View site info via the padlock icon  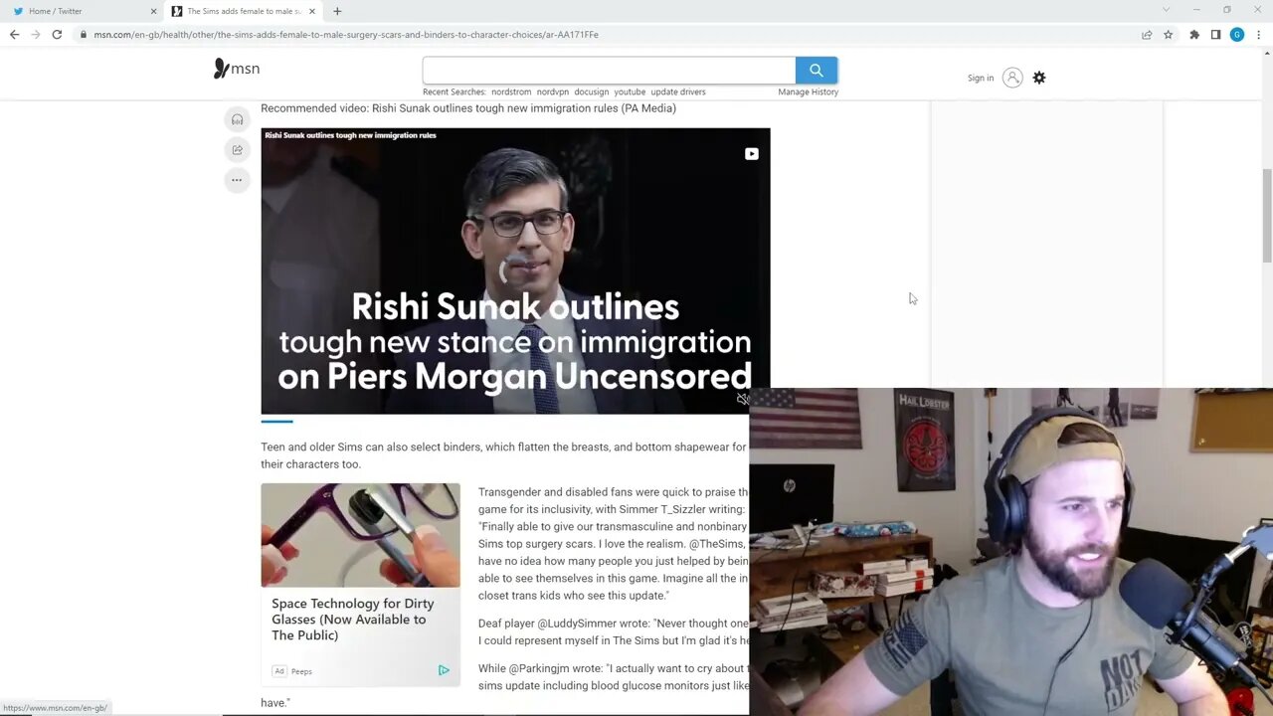tap(84, 34)
